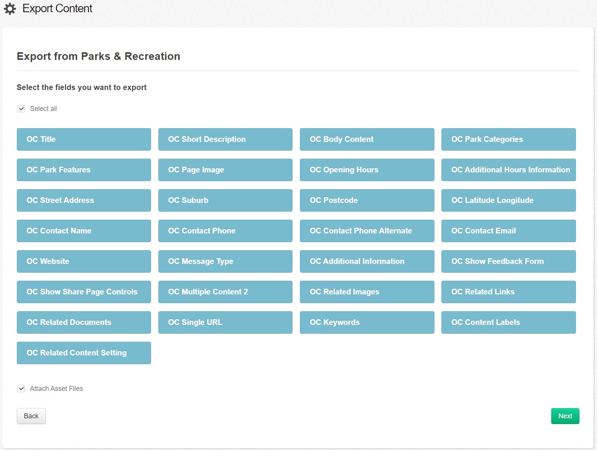
Task: Toggle the OC Short Description field
Action: pyautogui.click(x=225, y=139)
